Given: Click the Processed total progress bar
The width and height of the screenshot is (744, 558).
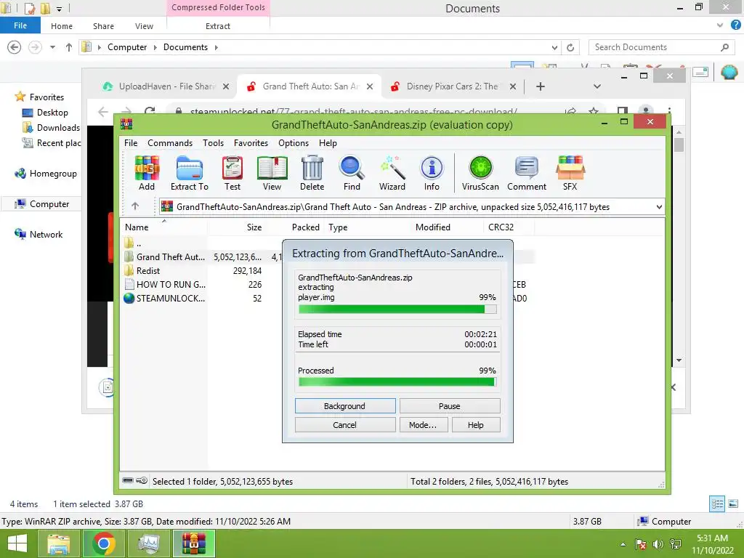Looking at the screenshot, I should click(x=397, y=382).
